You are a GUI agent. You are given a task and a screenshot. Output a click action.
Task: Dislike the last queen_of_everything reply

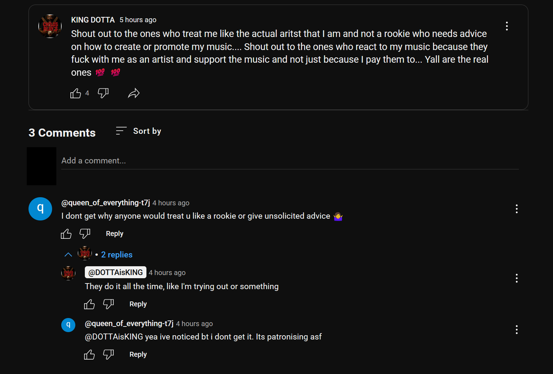click(x=108, y=355)
